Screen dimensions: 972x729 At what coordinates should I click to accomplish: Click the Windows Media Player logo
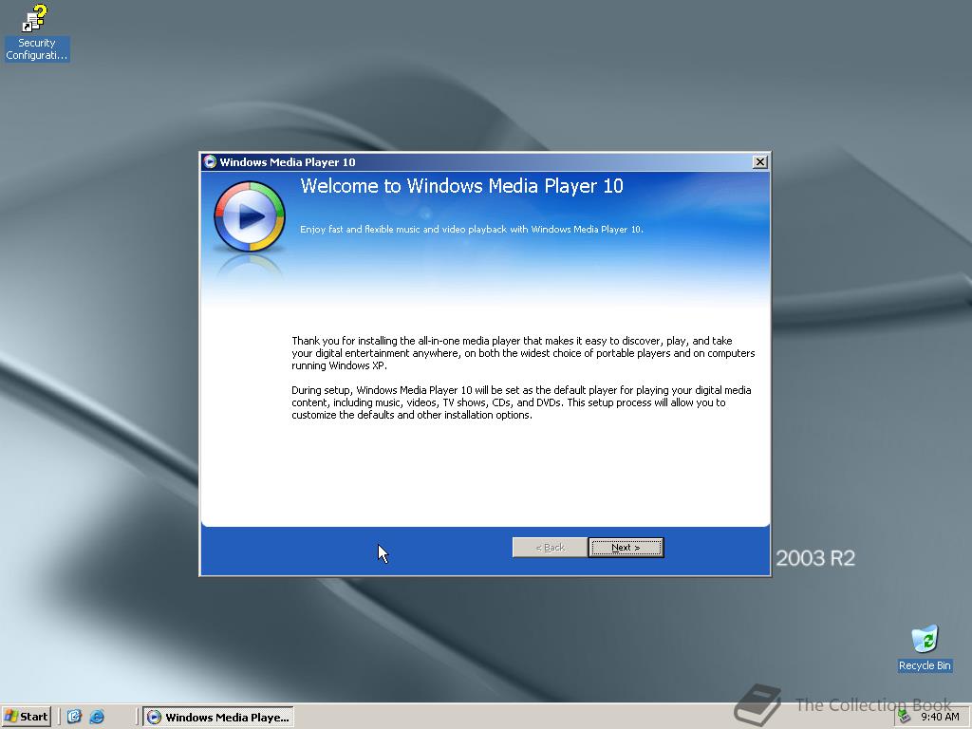250,216
